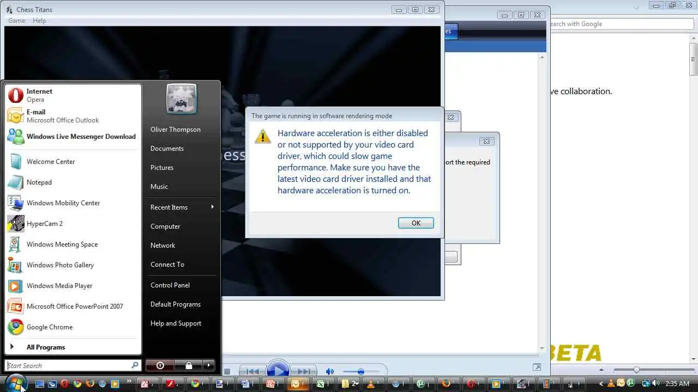Open Music folder from Start menu
Image resolution: width=698 pixels, height=392 pixels.
tap(159, 187)
